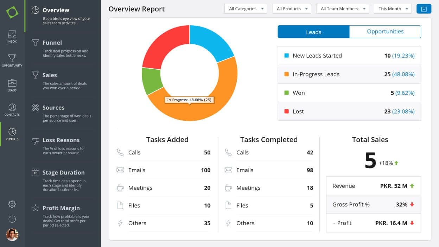Click the Tasks Added Calls phone icon
The width and height of the screenshot is (439, 247).
[x=120, y=152]
